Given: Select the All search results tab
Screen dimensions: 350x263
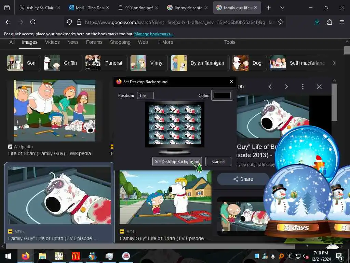Looking at the screenshot, I should (12, 42).
